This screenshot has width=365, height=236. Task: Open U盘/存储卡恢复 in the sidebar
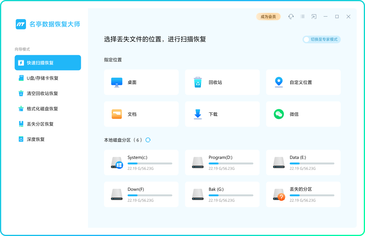click(x=43, y=78)
